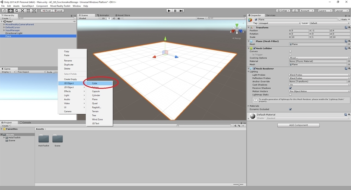Screen dimensions: 351x190
Task: Open the Layout button
Action: (x=342, y=11)
